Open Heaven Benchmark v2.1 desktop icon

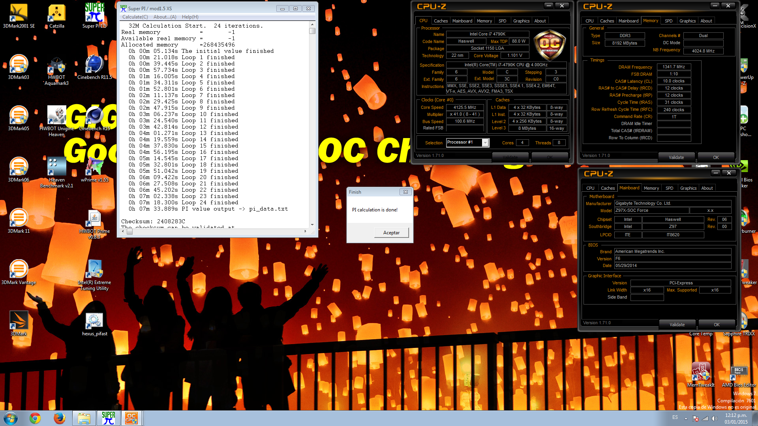(x=56, y=172)
